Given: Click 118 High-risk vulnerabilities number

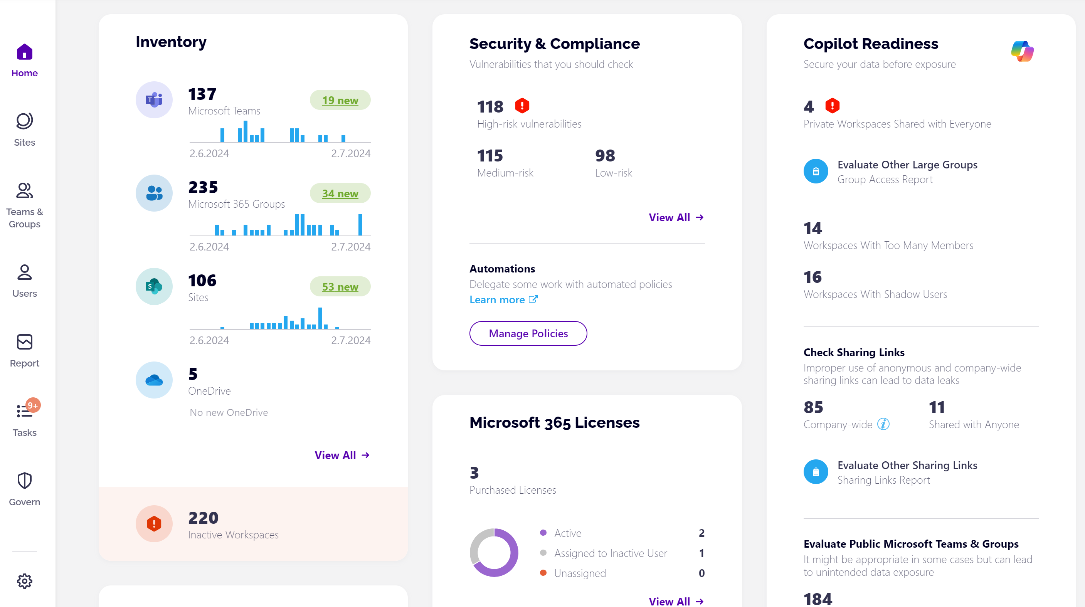Looking at the screenshot, I should click(490, 107).
